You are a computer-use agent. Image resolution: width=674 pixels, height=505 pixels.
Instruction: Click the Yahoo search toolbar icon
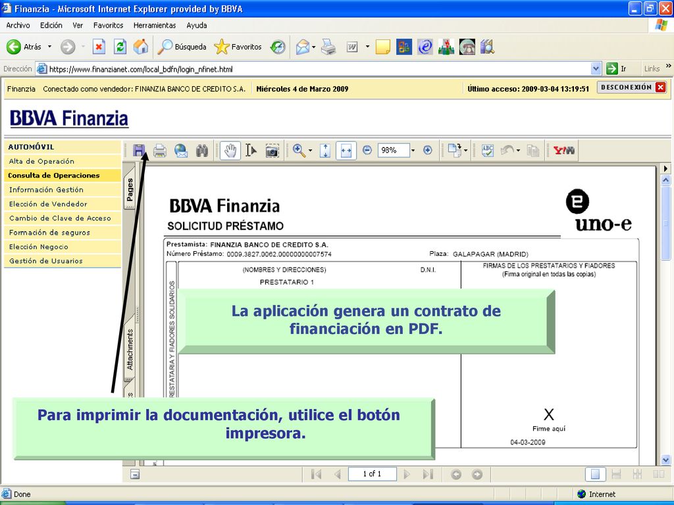pos(564,151)
